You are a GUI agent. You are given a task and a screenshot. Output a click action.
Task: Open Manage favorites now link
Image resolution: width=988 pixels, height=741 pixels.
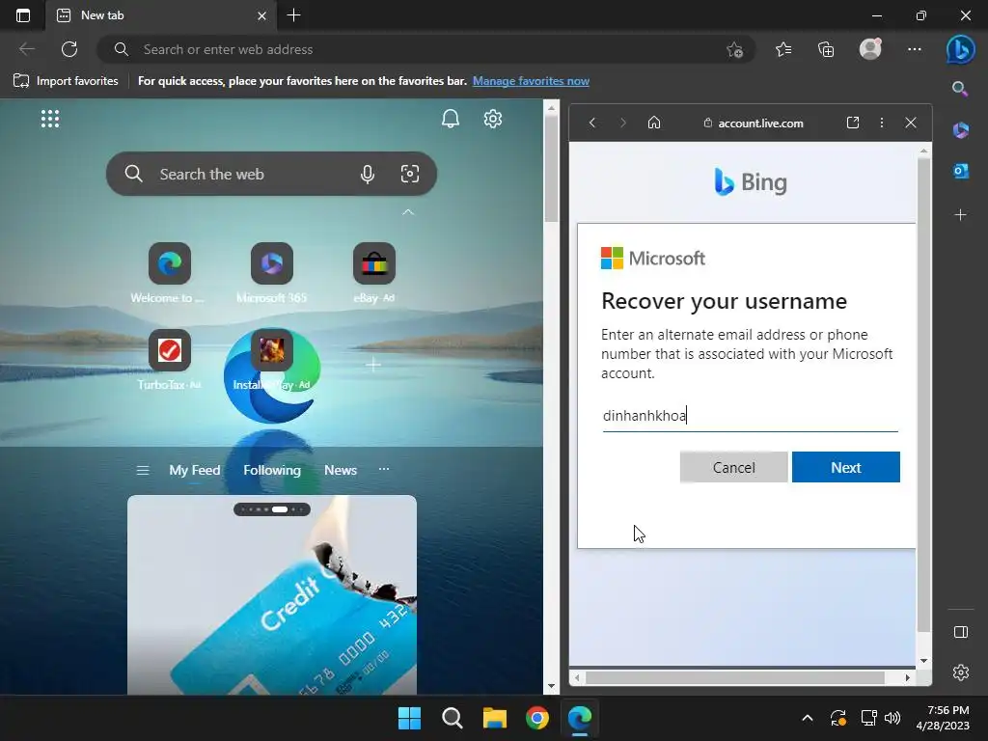click(x=531, y=81)
